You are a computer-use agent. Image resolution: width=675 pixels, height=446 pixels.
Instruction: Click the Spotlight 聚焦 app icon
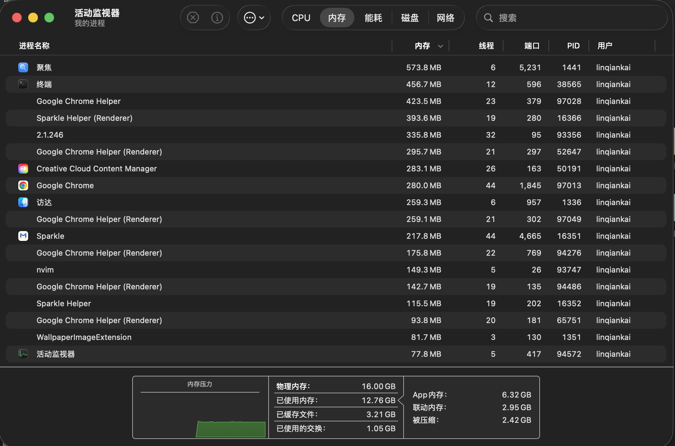(23, 67)
